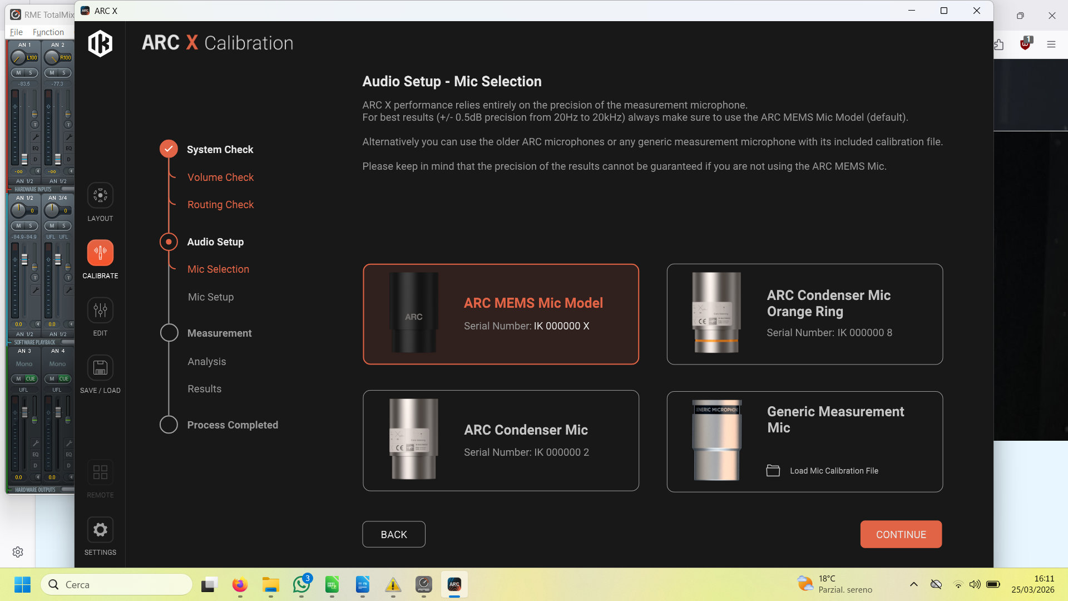Click the IK Multimedia logo icon
The width and height of the screenshot is (1068, 601).
pos(100,43)
